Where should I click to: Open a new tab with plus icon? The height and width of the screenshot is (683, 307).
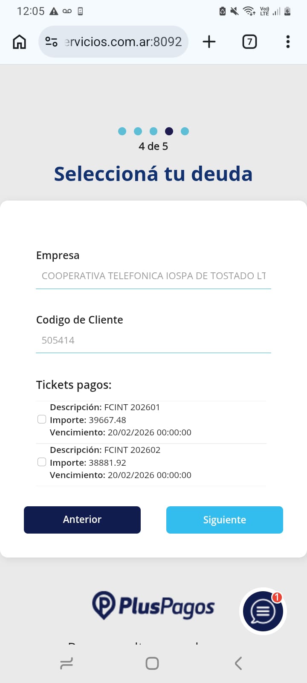point(209,42)
